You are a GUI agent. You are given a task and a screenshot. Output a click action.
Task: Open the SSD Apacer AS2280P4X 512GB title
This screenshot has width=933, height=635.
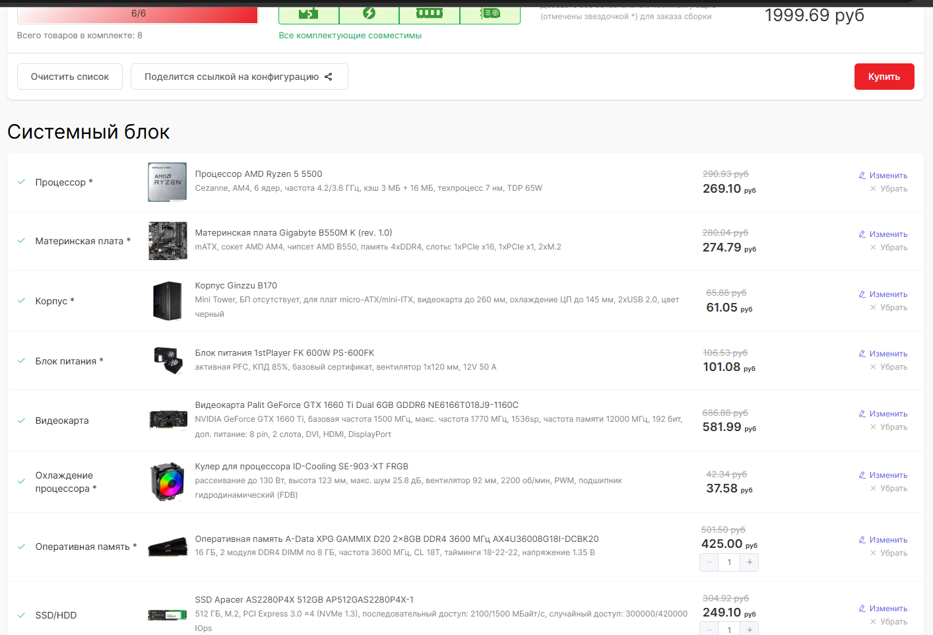304,600
